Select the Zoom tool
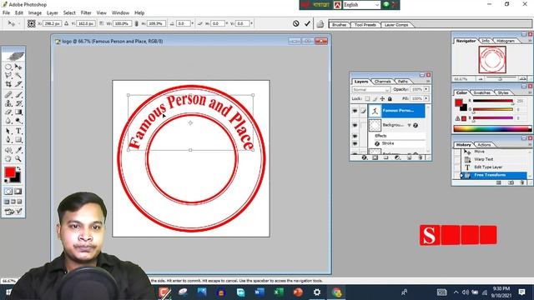This screenshot has width=534, height=300. pyautogui.click(x=18, y=158)
